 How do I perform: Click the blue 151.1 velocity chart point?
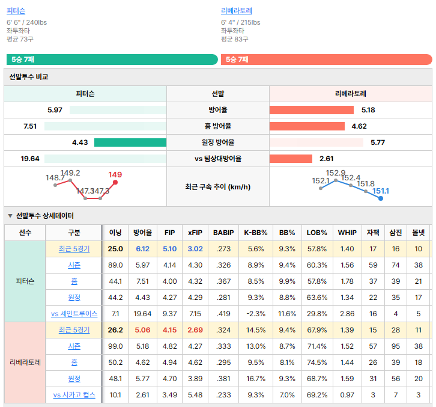(x=381, y=198)
